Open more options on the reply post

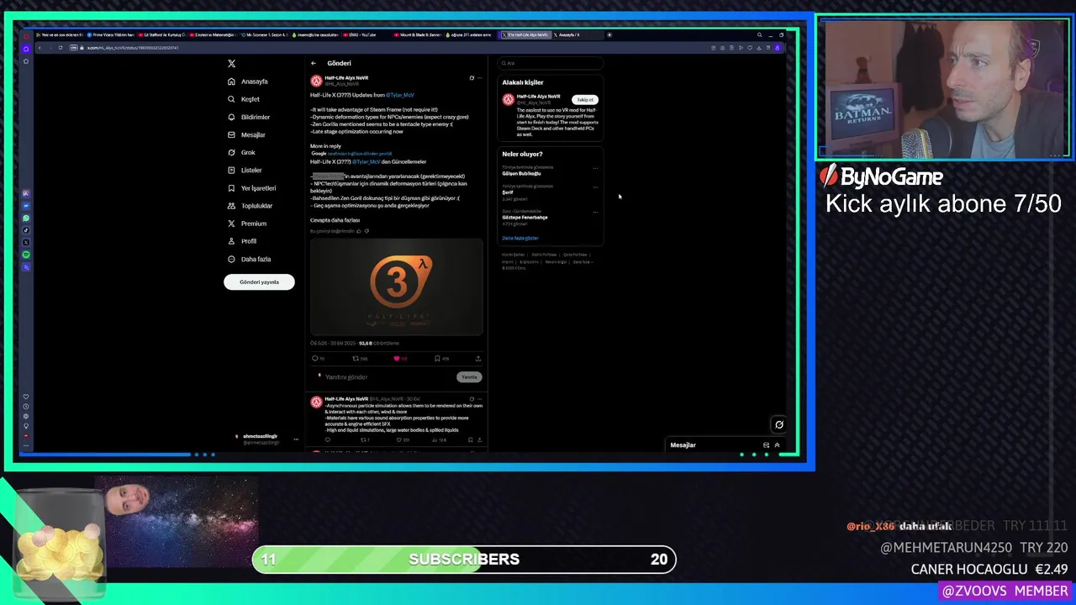point(479,399)
